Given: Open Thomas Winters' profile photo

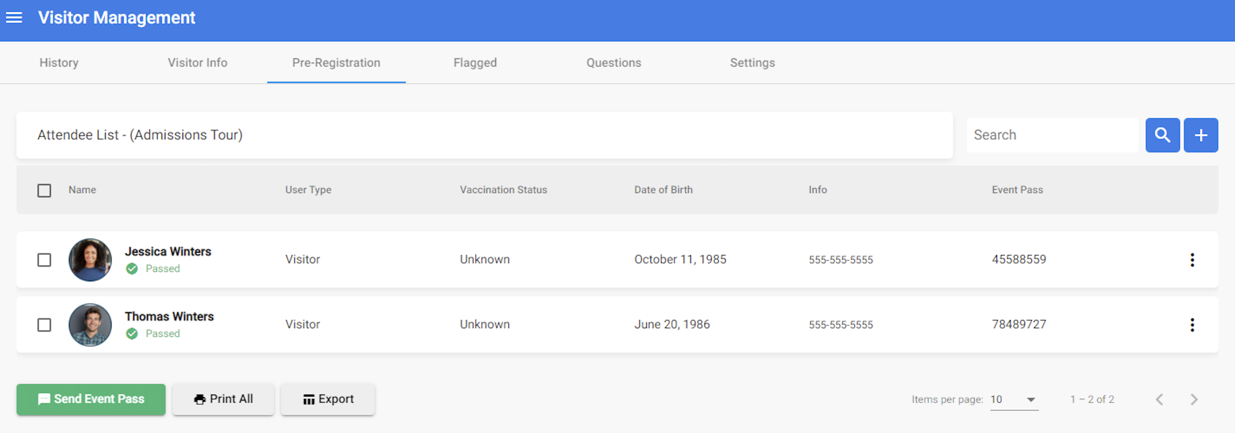Looking at the screenshot, I should [90, 325].
